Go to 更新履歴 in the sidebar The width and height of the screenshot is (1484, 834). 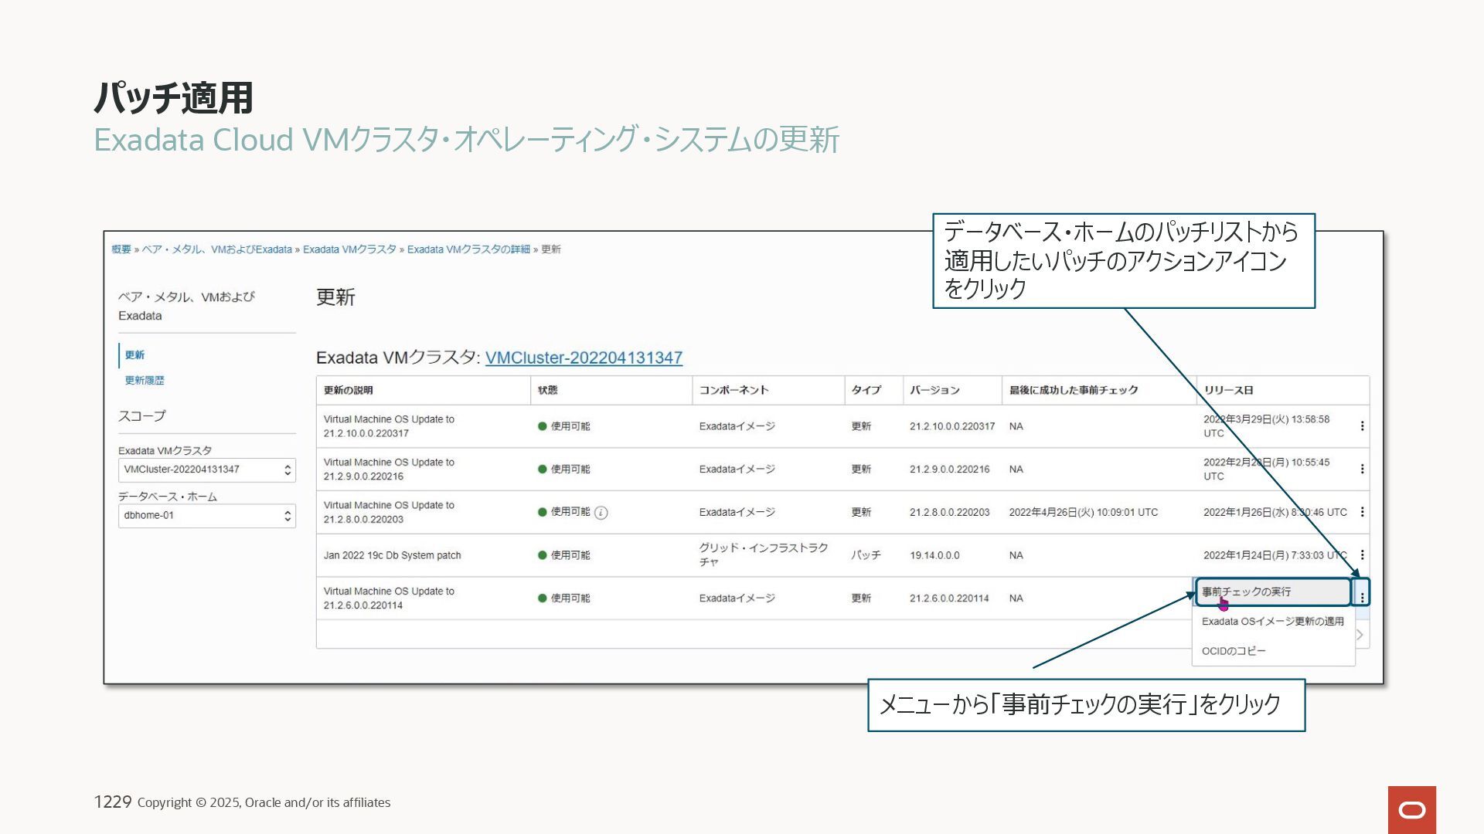(x=145, y=381)
